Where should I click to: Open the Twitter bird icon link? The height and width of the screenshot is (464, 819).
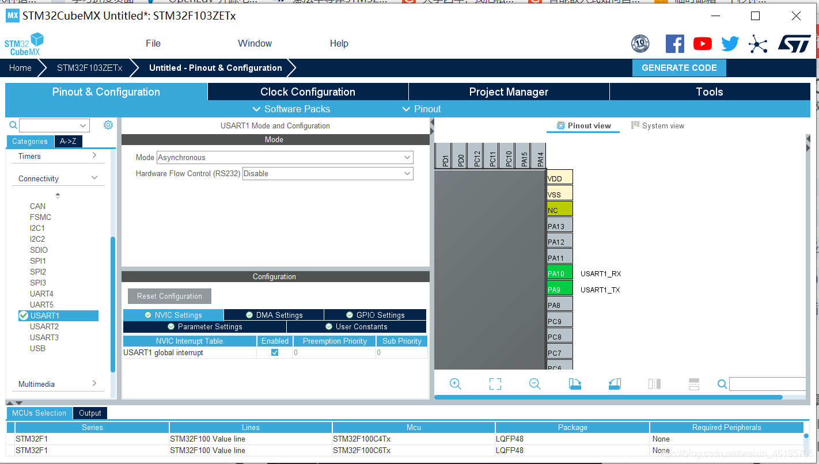[730, 44]
